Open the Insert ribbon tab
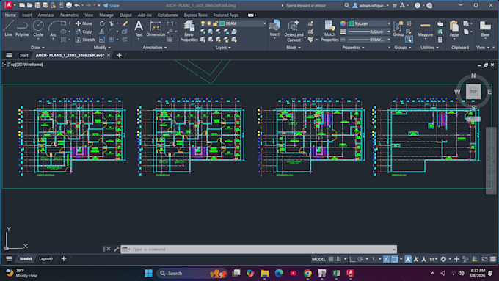499x281 pixels. (x=26, y=15)
